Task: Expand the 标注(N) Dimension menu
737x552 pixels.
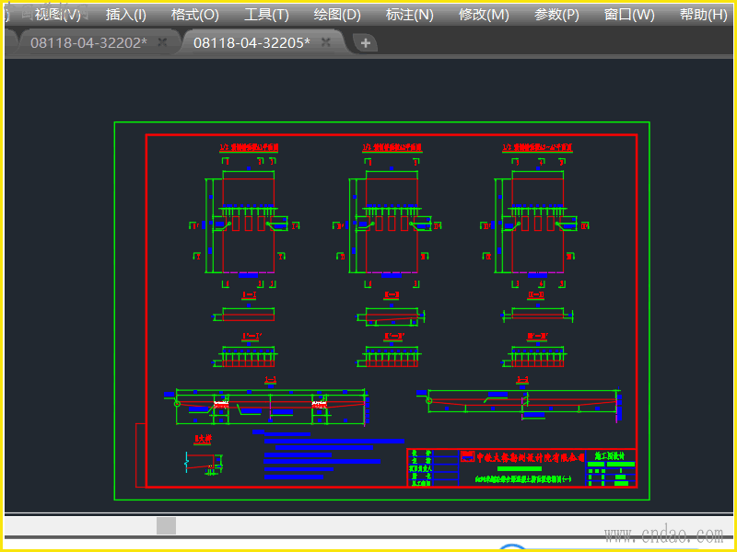Action: pos(410,15)
